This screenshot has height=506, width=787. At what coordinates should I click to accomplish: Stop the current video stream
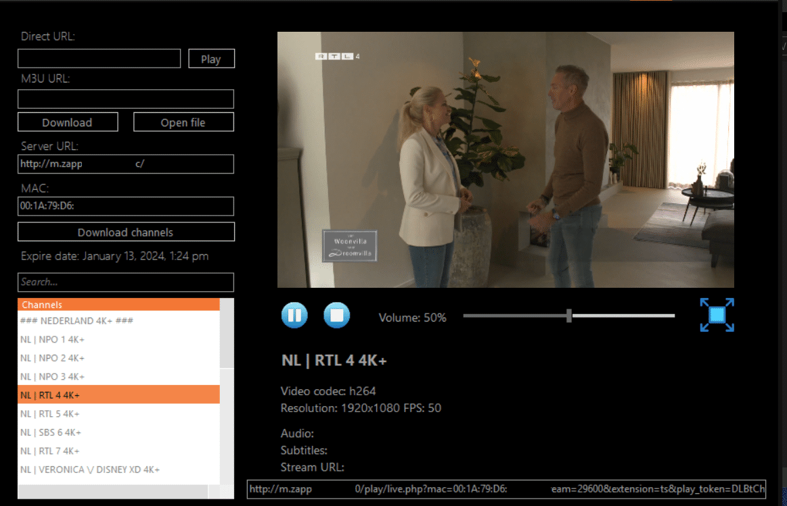pyautogui.click(x=336, y=315)
